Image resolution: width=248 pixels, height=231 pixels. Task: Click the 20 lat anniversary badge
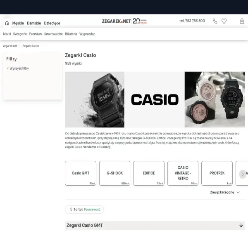(x=140, y=21)
